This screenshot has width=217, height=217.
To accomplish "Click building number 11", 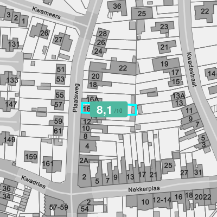I will [x=189, y=110].
